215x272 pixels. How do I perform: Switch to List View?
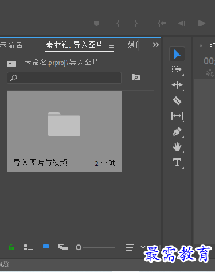pyautogui.click(x=29, y=247)
